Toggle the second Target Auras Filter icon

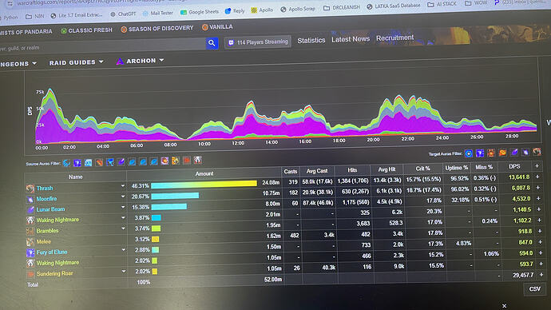coord(480,153)
